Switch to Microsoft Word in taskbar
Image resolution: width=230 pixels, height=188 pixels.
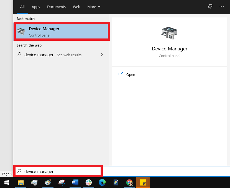pos(75,182)
